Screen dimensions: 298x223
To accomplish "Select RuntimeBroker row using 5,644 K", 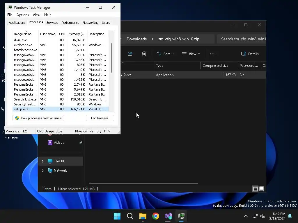I will point(61,89).
